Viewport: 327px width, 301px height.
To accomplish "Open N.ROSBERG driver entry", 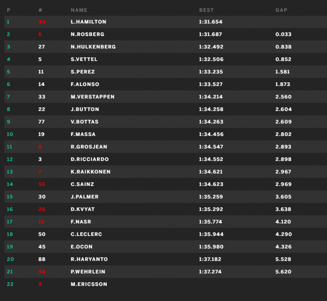I will click(87, 34).
